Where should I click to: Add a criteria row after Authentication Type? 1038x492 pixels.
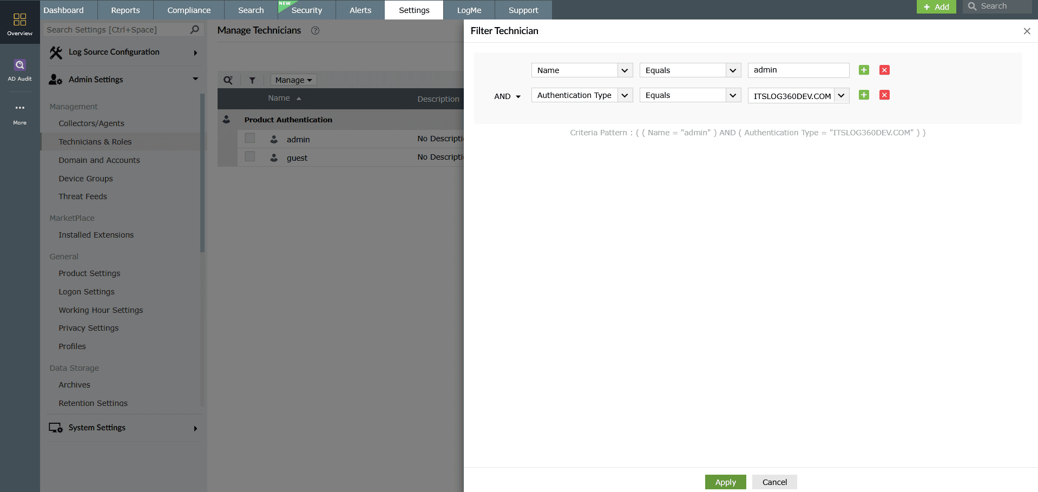864,95
